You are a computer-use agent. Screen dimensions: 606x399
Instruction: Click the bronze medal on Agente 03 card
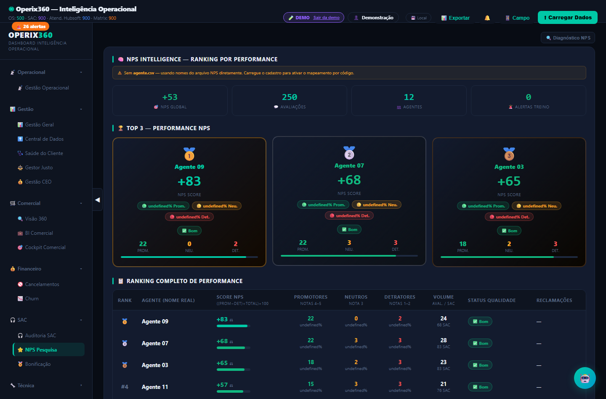509,154
